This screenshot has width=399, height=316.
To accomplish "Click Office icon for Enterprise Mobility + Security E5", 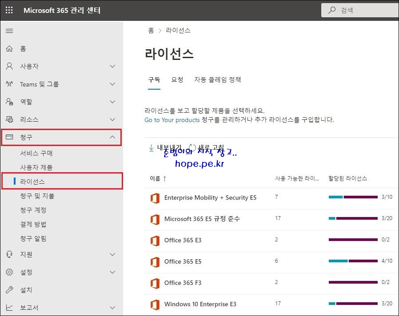I will click(x=155, y=198).
